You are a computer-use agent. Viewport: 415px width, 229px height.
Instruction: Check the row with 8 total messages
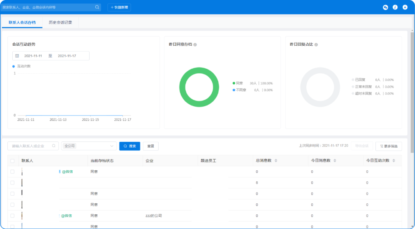pyautogui.click(x=12, y=183)
